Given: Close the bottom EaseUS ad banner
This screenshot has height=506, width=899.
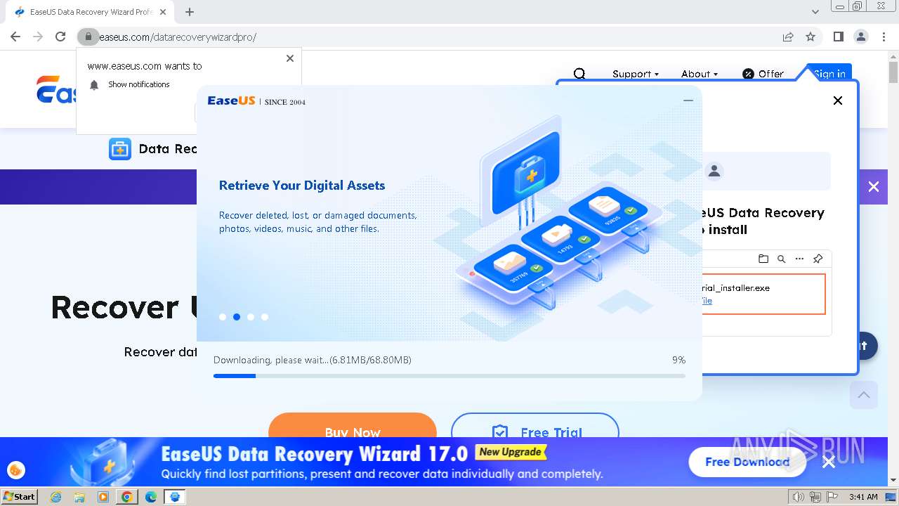Looking at the screenshot, I should (829, 462).
